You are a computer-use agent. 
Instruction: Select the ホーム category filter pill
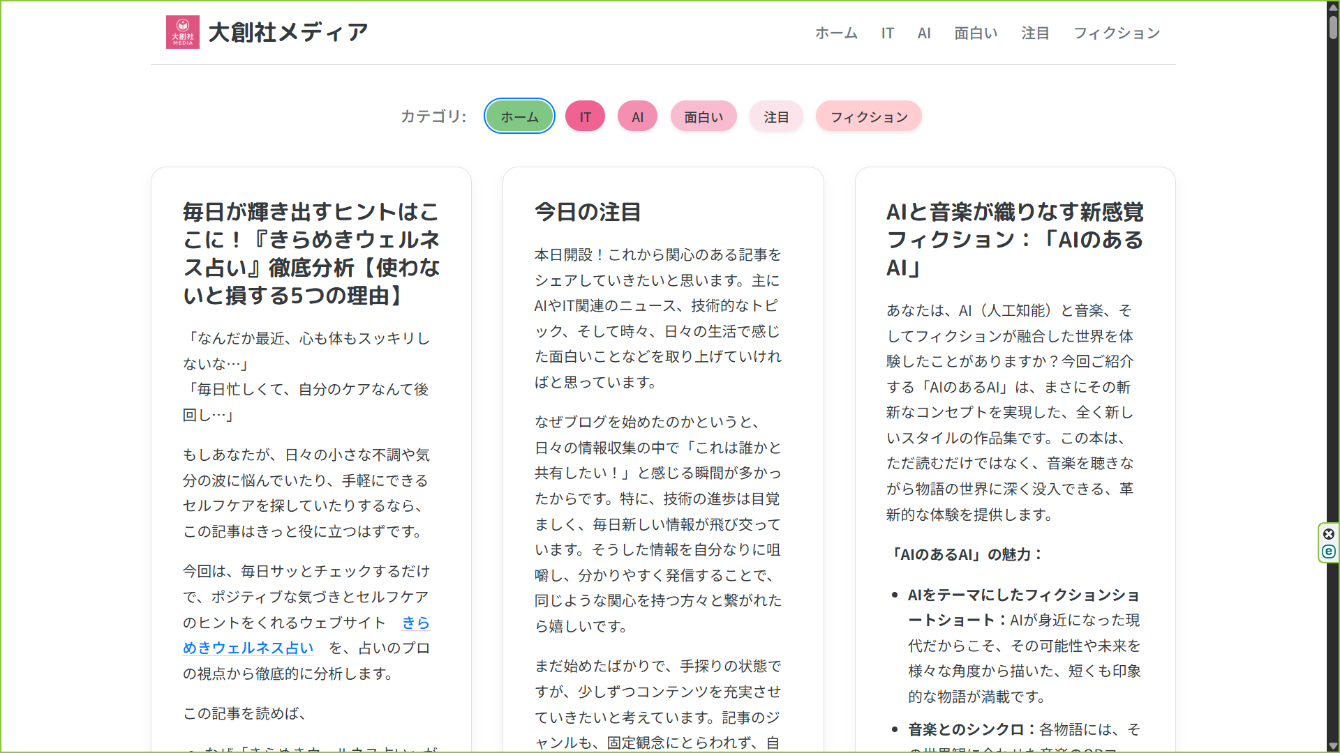[519, 116]
